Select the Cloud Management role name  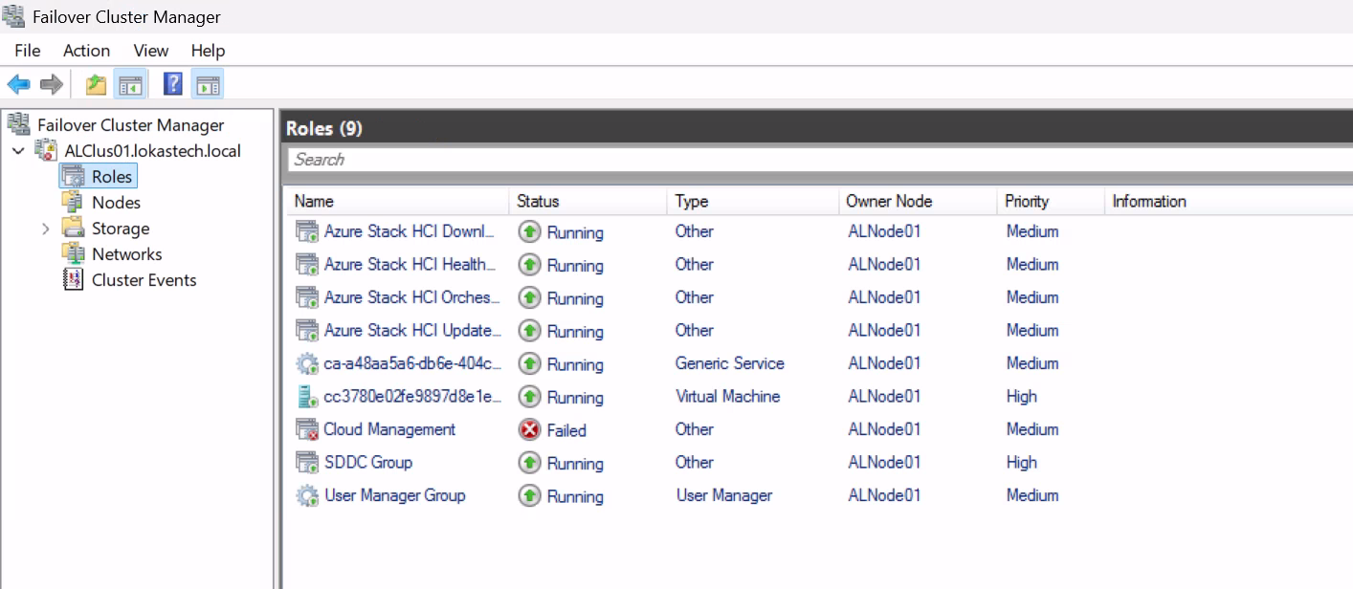389,429
